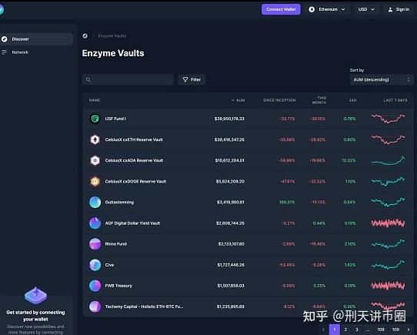Go to pagination page 3
The height and width of the screenshot is (335, 417).
tap(357, 330)
